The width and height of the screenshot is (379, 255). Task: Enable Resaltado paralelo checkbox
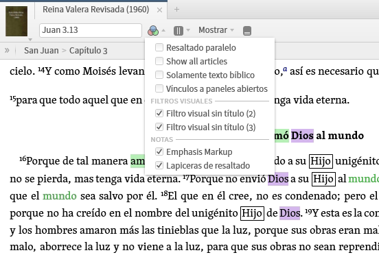[159, 47]
